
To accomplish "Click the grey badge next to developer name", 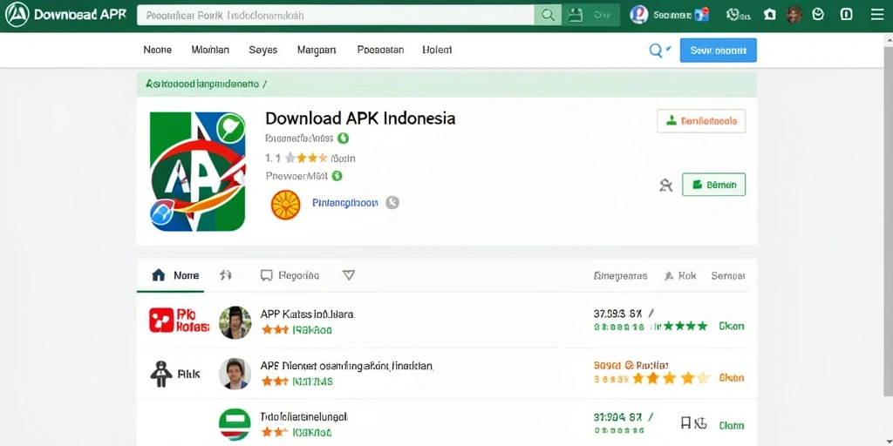I will (x=392, y=202).
